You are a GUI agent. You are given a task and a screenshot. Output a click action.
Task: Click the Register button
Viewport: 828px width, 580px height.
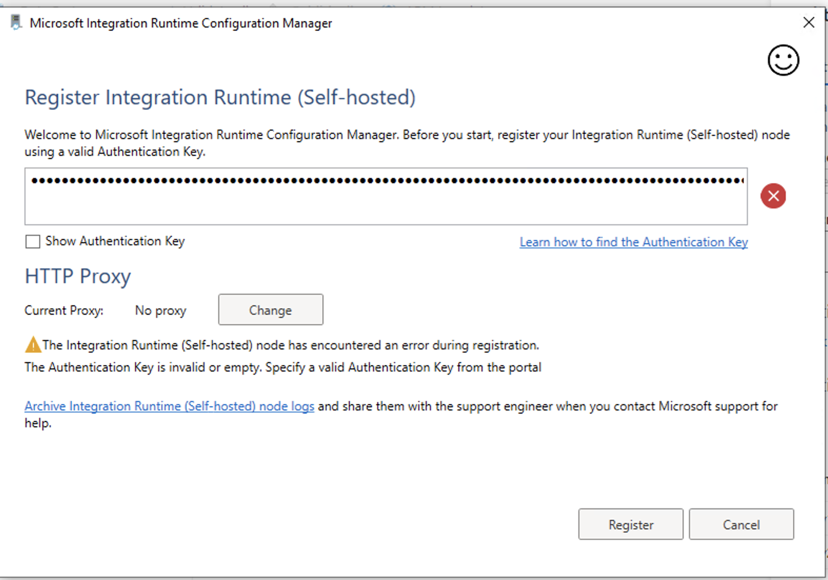click(630, 524)
